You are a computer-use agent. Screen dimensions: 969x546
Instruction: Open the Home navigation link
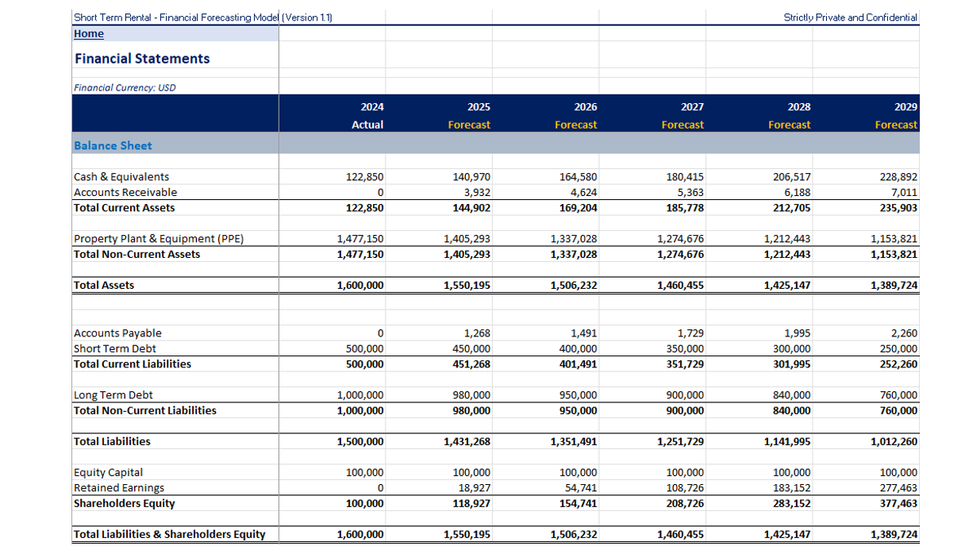click(x=88, y=33)
